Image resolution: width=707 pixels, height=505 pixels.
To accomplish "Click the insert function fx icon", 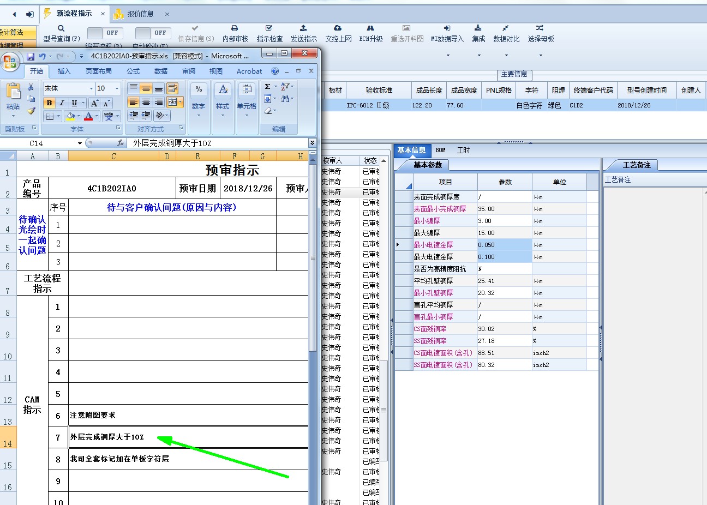I will tap(121, 143).
